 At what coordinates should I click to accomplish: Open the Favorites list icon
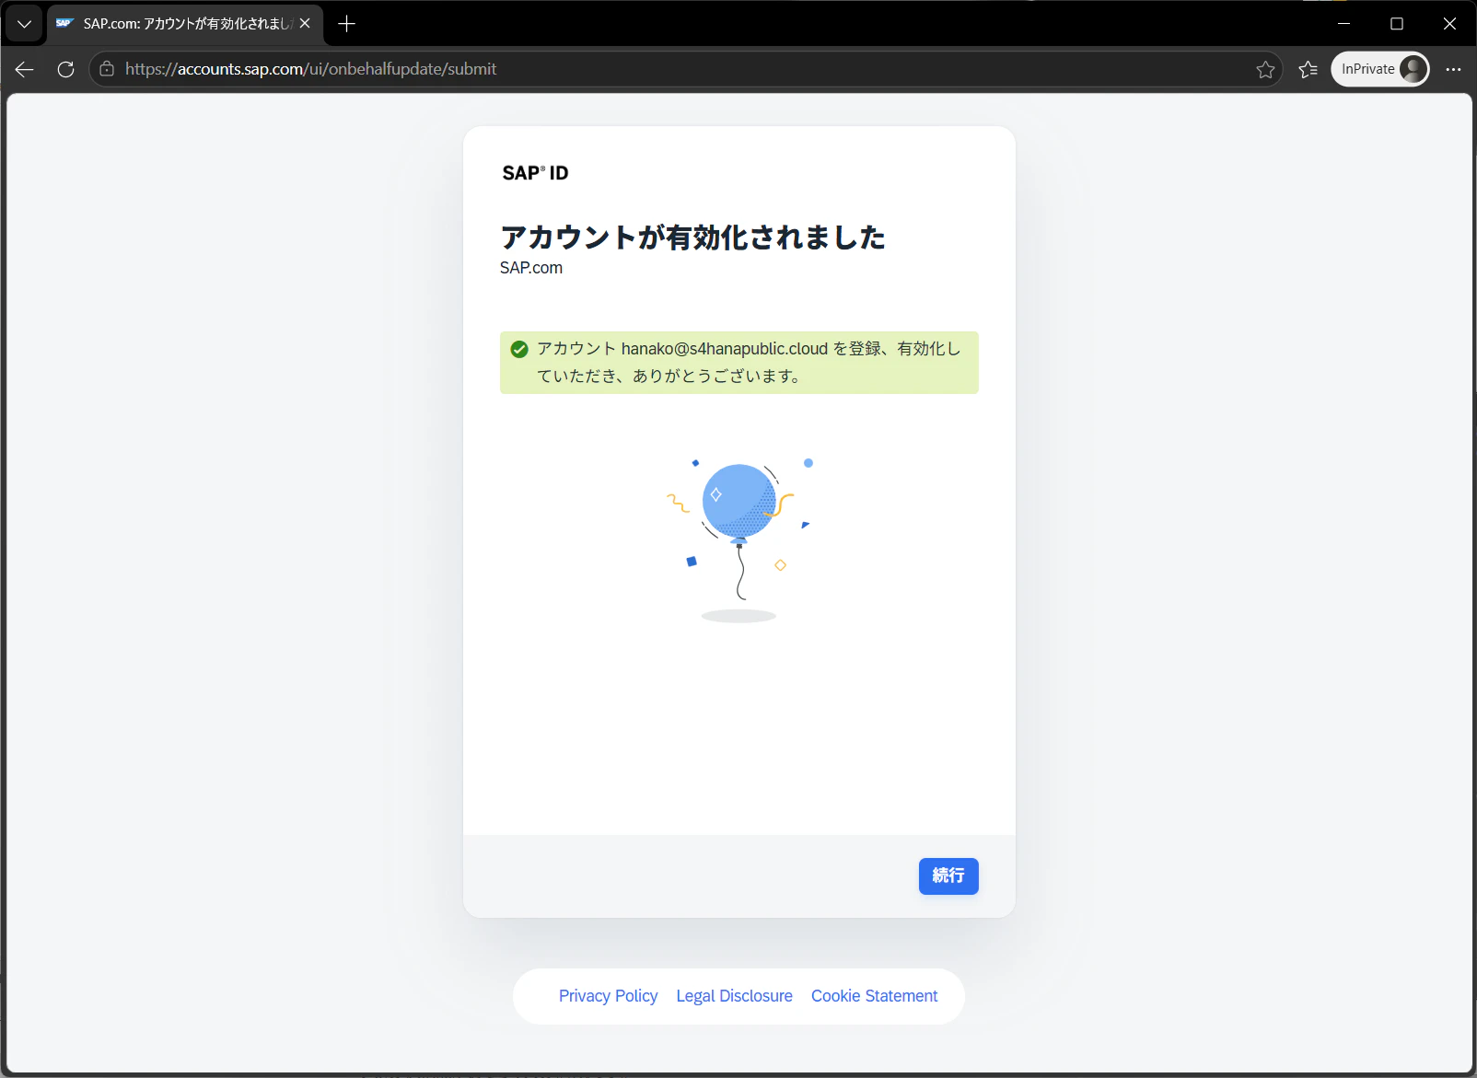click(1308, 69)
